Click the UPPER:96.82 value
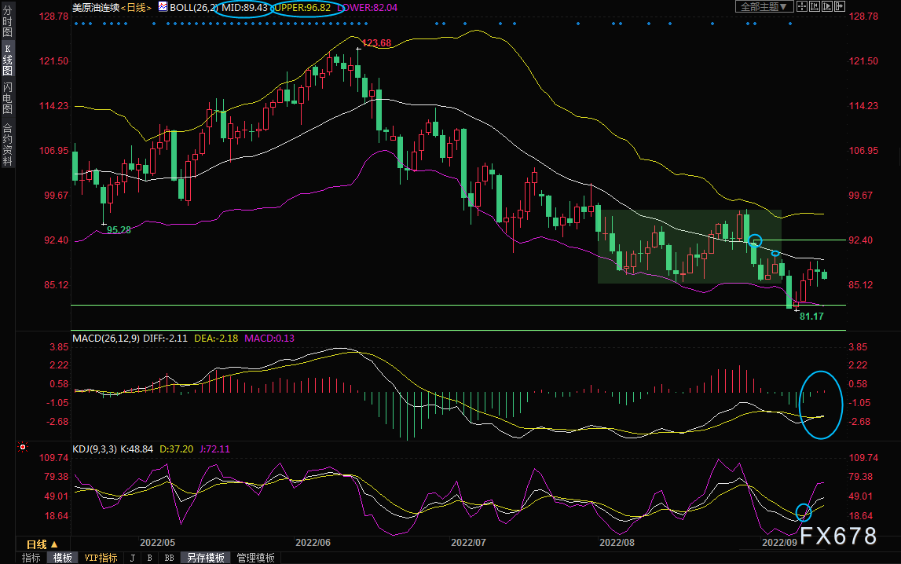The image size is (901, 564). (303, 8)
